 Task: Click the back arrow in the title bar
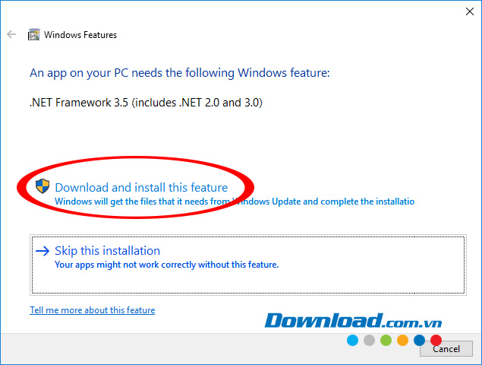click(11, 34)
